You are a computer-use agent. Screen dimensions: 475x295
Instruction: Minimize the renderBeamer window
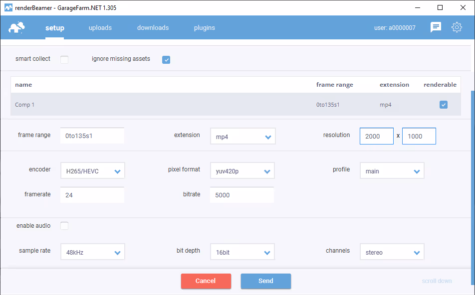tap(418, 7)
